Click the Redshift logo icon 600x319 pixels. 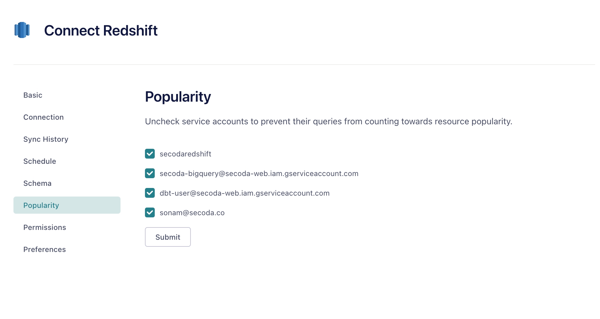tap(22, 30)
